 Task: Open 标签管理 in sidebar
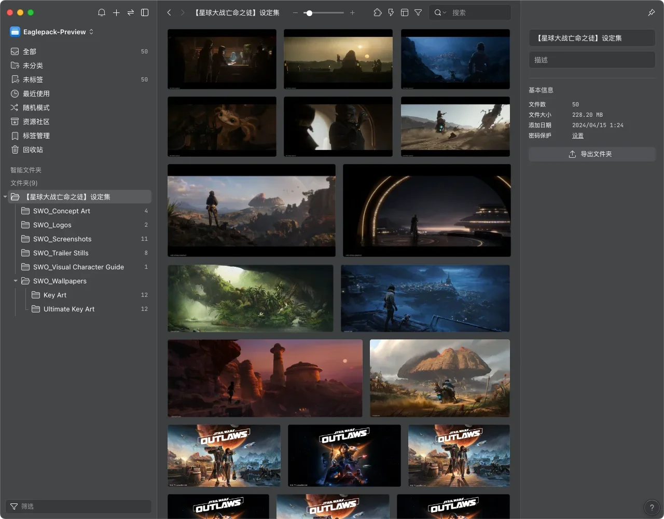tap(79, 135)
